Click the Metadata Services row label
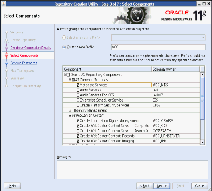The width and height of the screenshot is (212, 191). (94, 85)
